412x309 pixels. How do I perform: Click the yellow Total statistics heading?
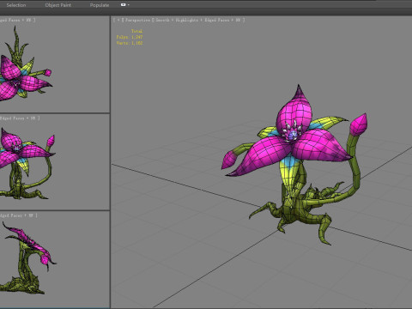pos(136,31)
